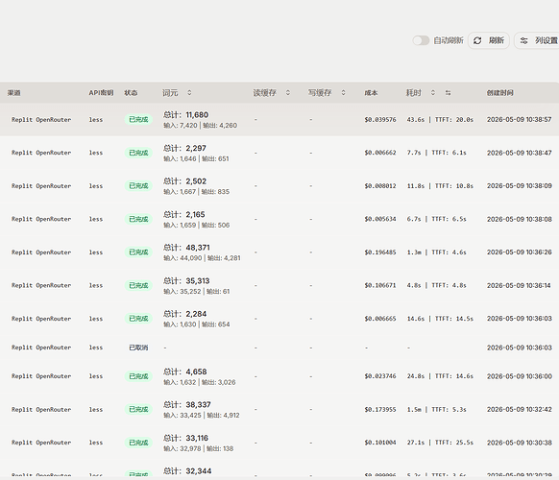Image resolution: width=559 pixels, height=480 pixels.
Task: Sort by 读缓存 column arrows
Action: click(288, 93)
